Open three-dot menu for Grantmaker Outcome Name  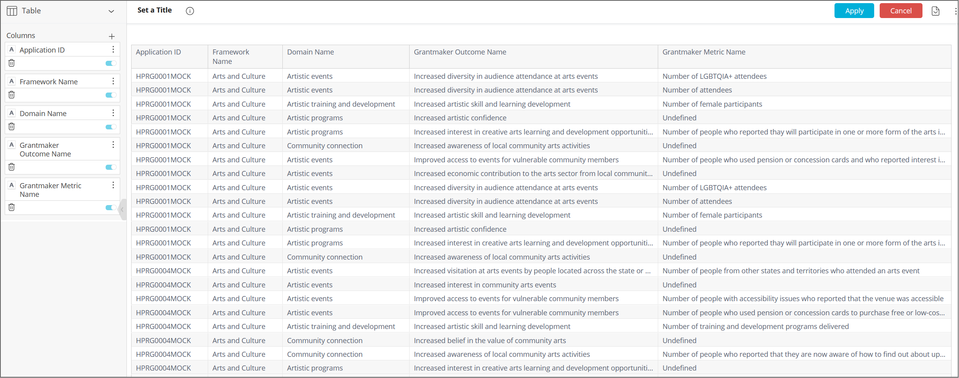(x=113, y=145)
